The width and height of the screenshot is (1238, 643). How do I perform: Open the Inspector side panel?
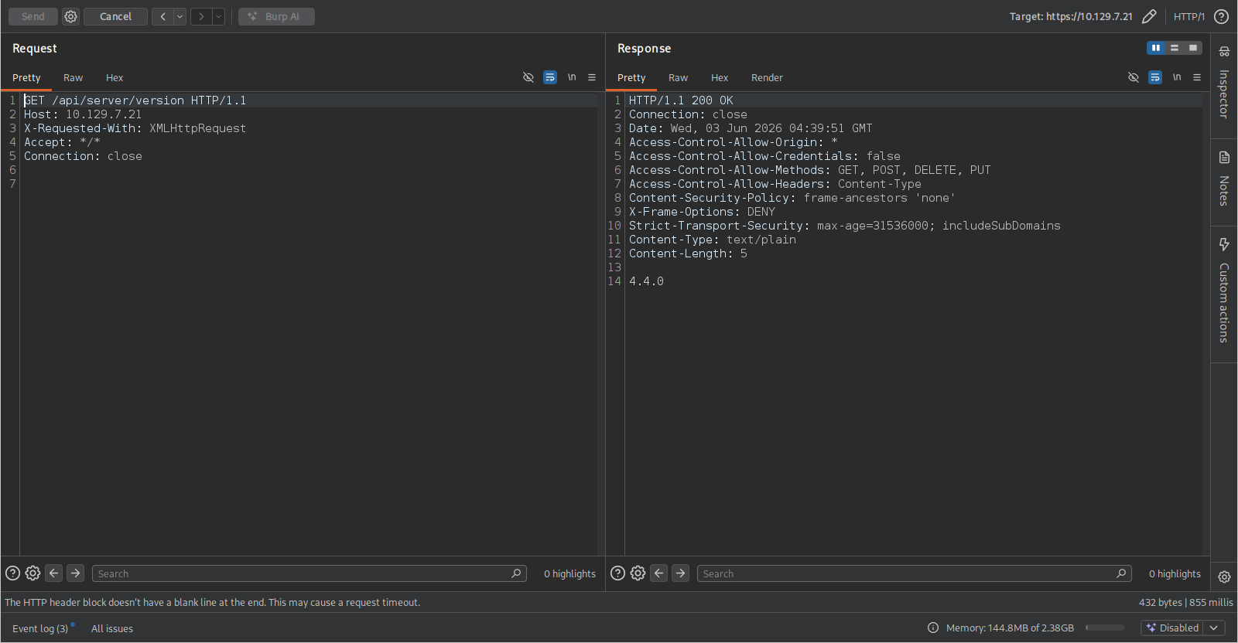tap(1224, 83)
